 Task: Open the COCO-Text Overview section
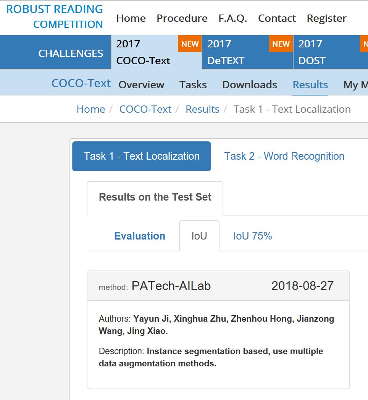click(141, 84)
